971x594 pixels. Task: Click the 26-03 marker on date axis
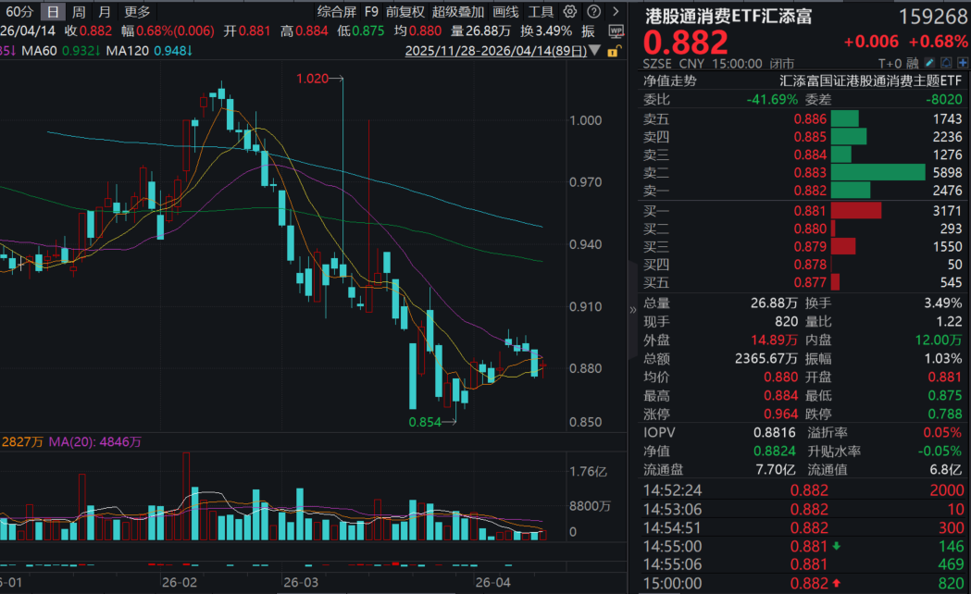pyautogui.click(x=300, y=583)
